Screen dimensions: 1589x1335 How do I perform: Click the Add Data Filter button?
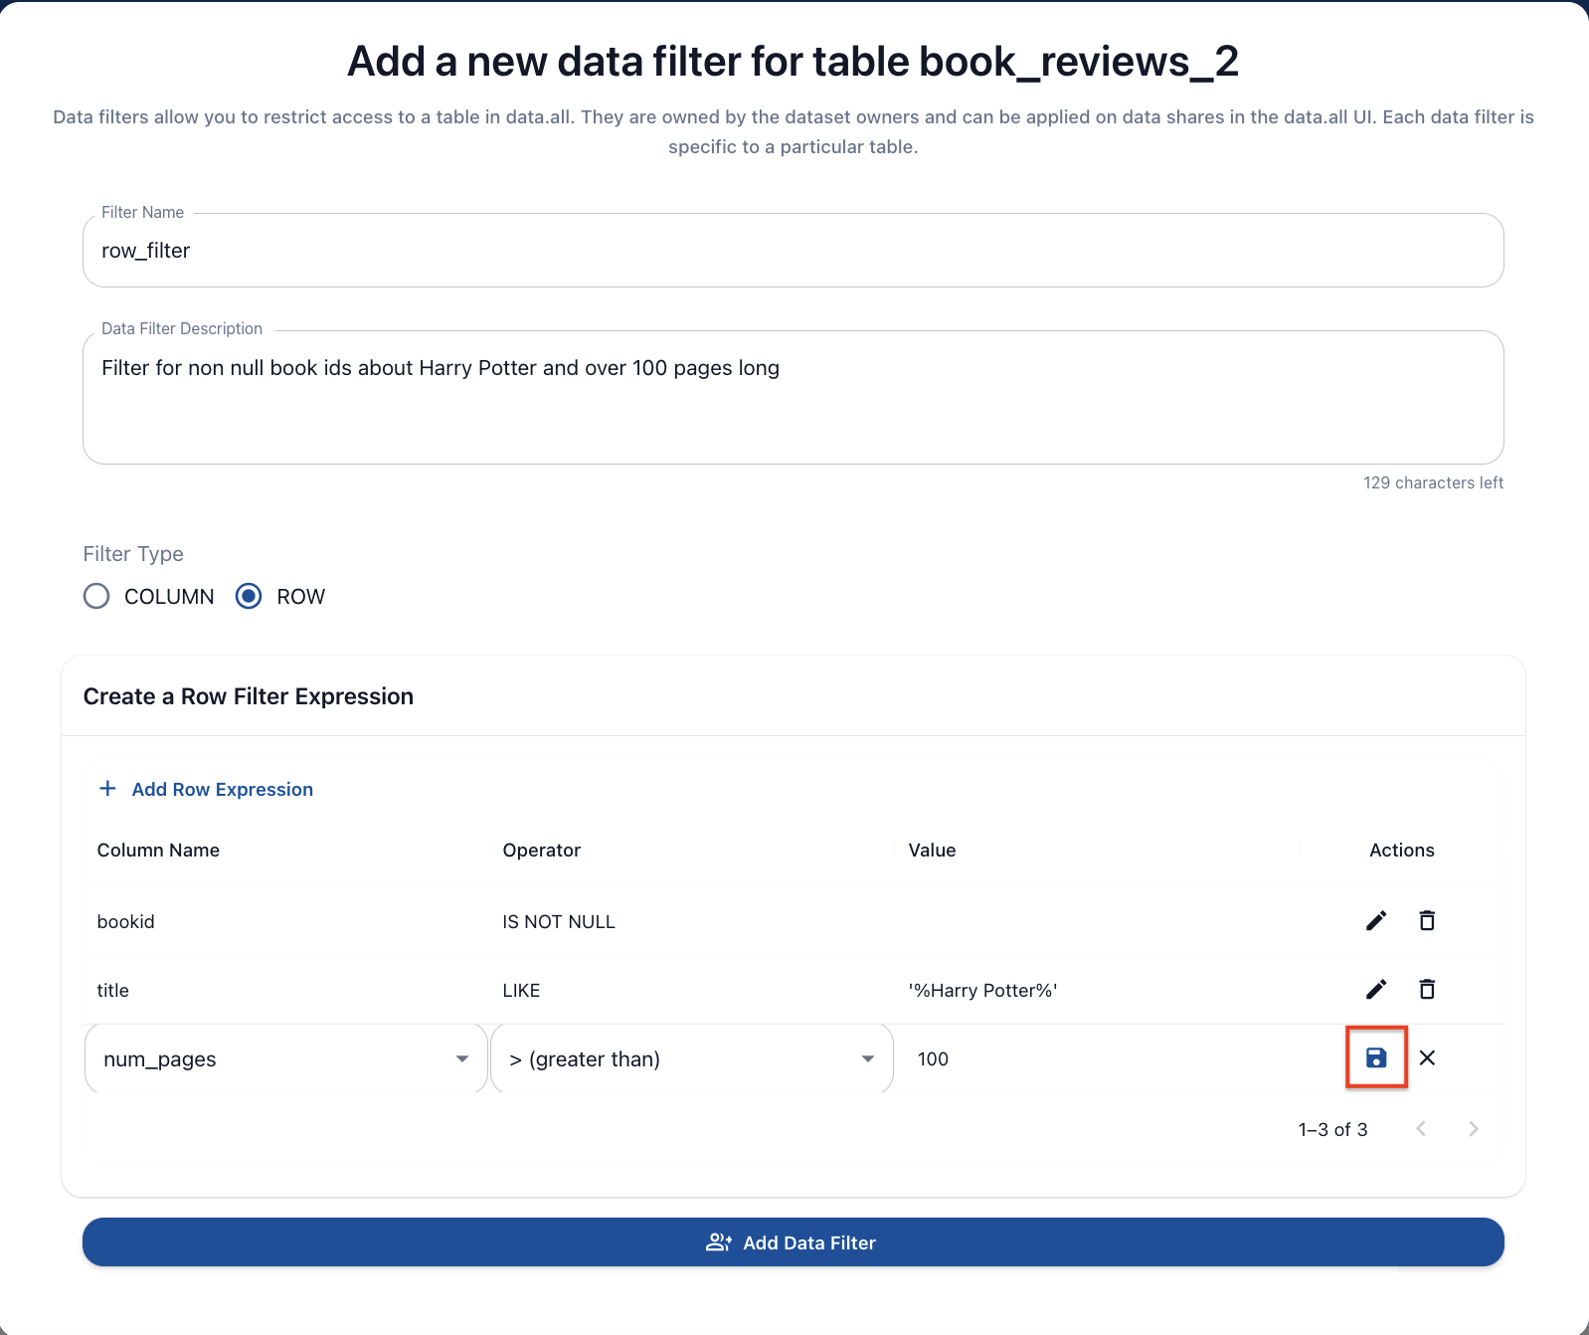click(x=794, y=1242)
